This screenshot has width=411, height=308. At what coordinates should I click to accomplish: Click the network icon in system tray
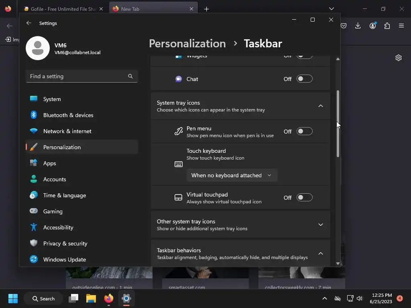tap(350, 298)
